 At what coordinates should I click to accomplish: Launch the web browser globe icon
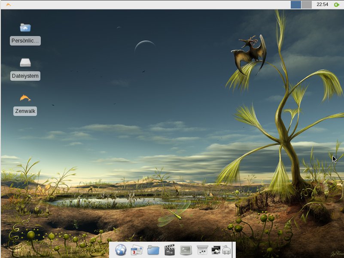(121, 250)
